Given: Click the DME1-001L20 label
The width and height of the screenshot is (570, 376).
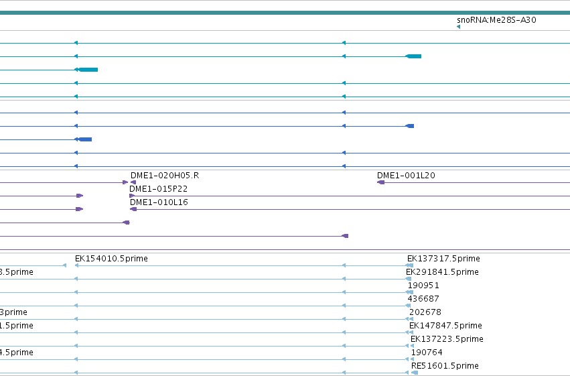Looking at the screenshot, I should click(x=406, y=176).
